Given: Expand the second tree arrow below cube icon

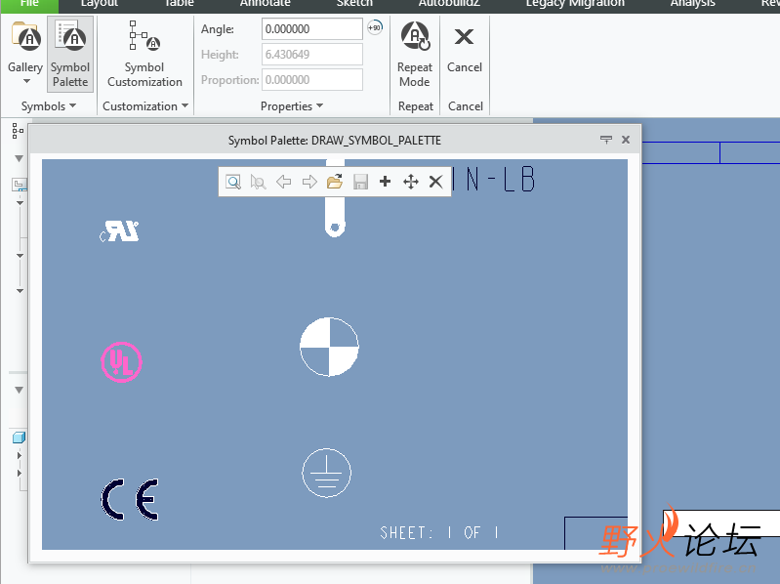Looking at the screenshot, I should 20,473.
